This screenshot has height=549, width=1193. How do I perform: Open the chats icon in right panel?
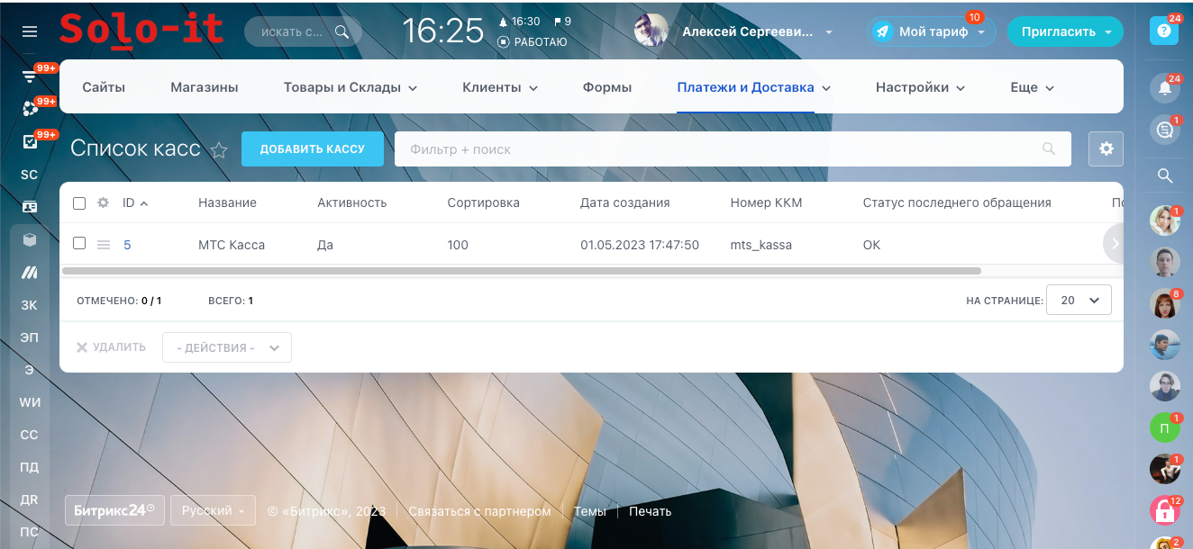pos(1164,130)
